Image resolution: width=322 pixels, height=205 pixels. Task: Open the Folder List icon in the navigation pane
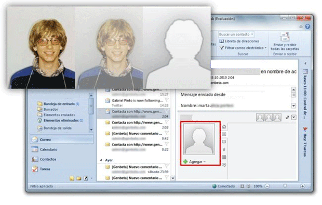point(79,178)
